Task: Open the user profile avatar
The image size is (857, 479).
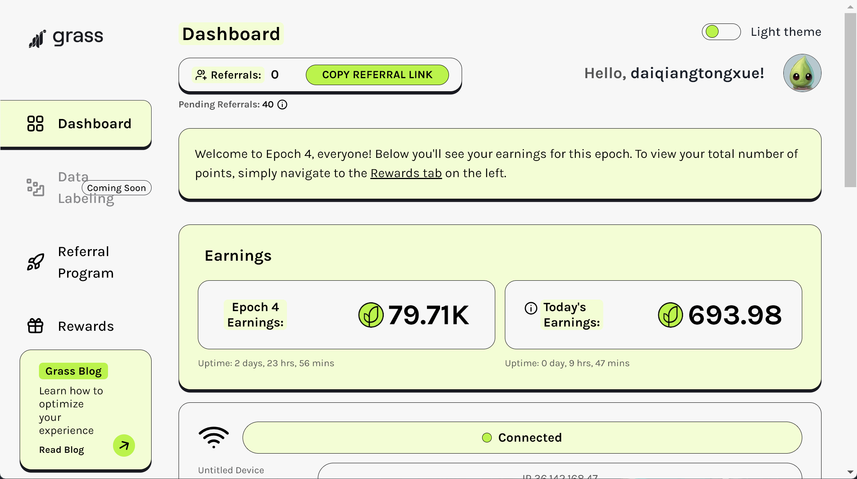Action: point(802,73)
